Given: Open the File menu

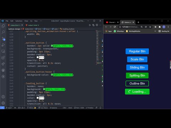Looking at the screenshot, I should [7, 21].
